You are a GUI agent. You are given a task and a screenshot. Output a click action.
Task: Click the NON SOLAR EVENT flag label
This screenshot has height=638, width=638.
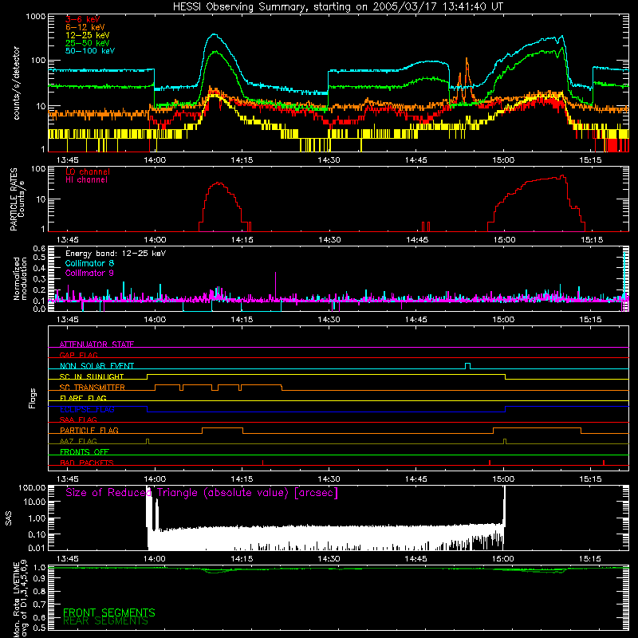point(96,366)
